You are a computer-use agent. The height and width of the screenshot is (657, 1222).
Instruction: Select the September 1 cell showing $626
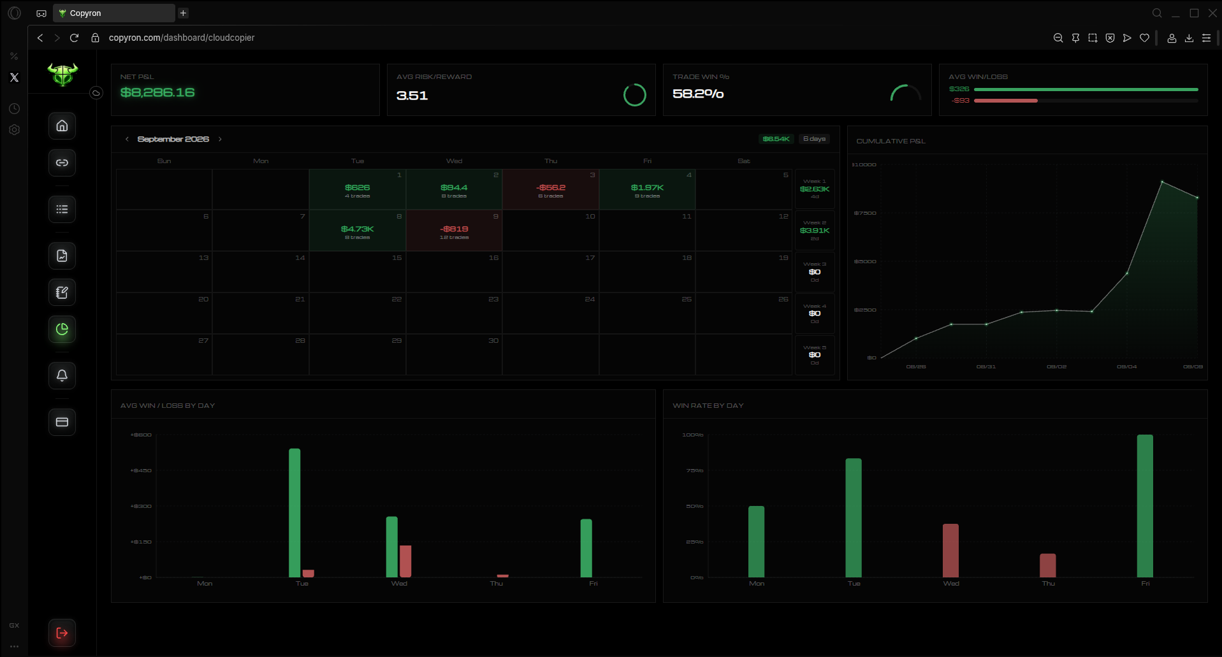tap(357, 189)
